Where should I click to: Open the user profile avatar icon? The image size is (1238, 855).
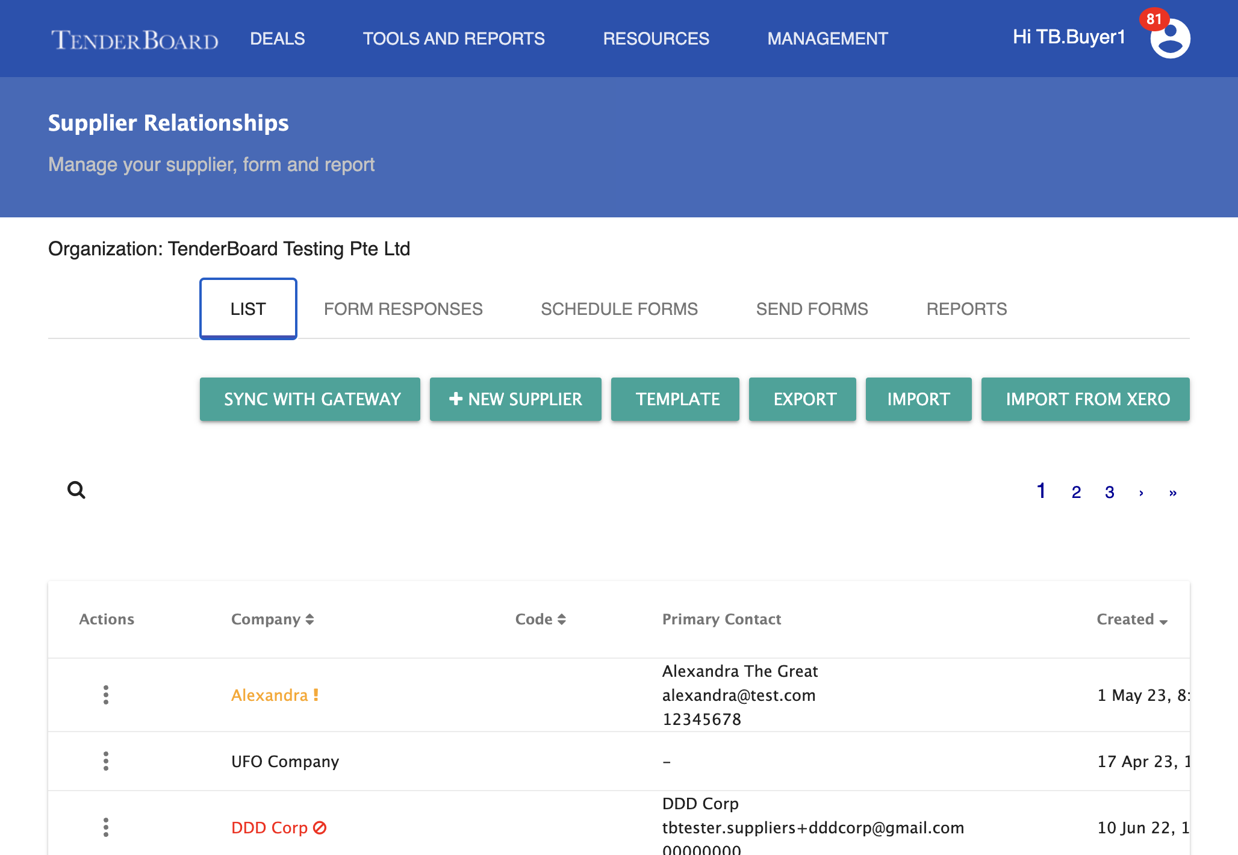click(1170, 39)
